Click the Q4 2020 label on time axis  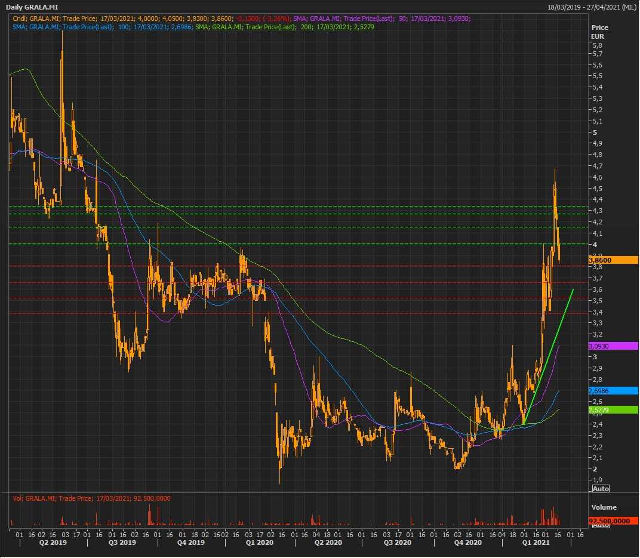tap(467, 542)
